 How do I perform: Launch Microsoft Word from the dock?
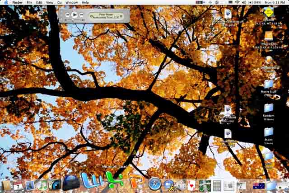[92, 180]
